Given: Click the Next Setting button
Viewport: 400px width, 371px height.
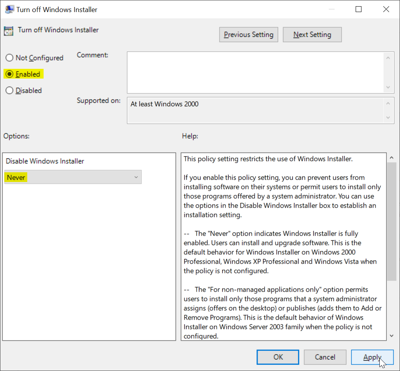Looking at the screenshot, I should (x=312, y=35).
